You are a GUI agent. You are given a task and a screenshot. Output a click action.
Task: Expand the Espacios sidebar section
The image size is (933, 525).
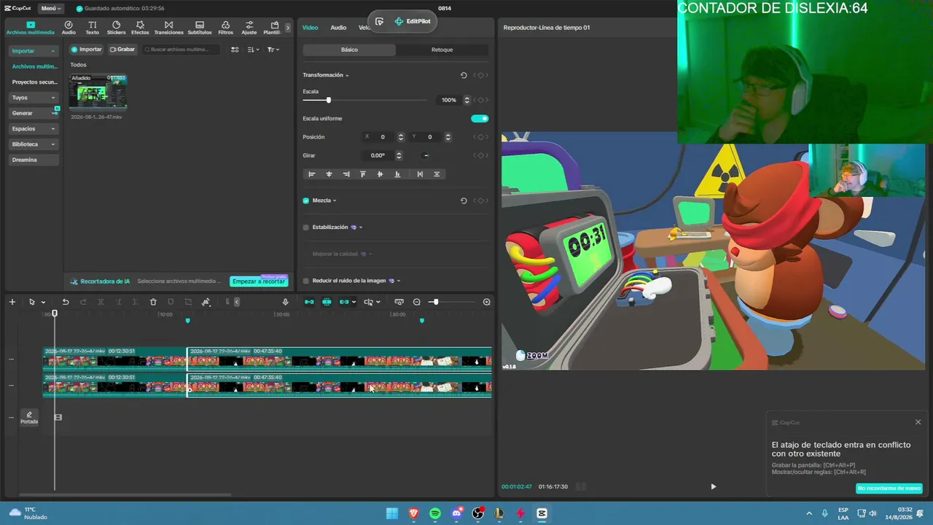34,129
